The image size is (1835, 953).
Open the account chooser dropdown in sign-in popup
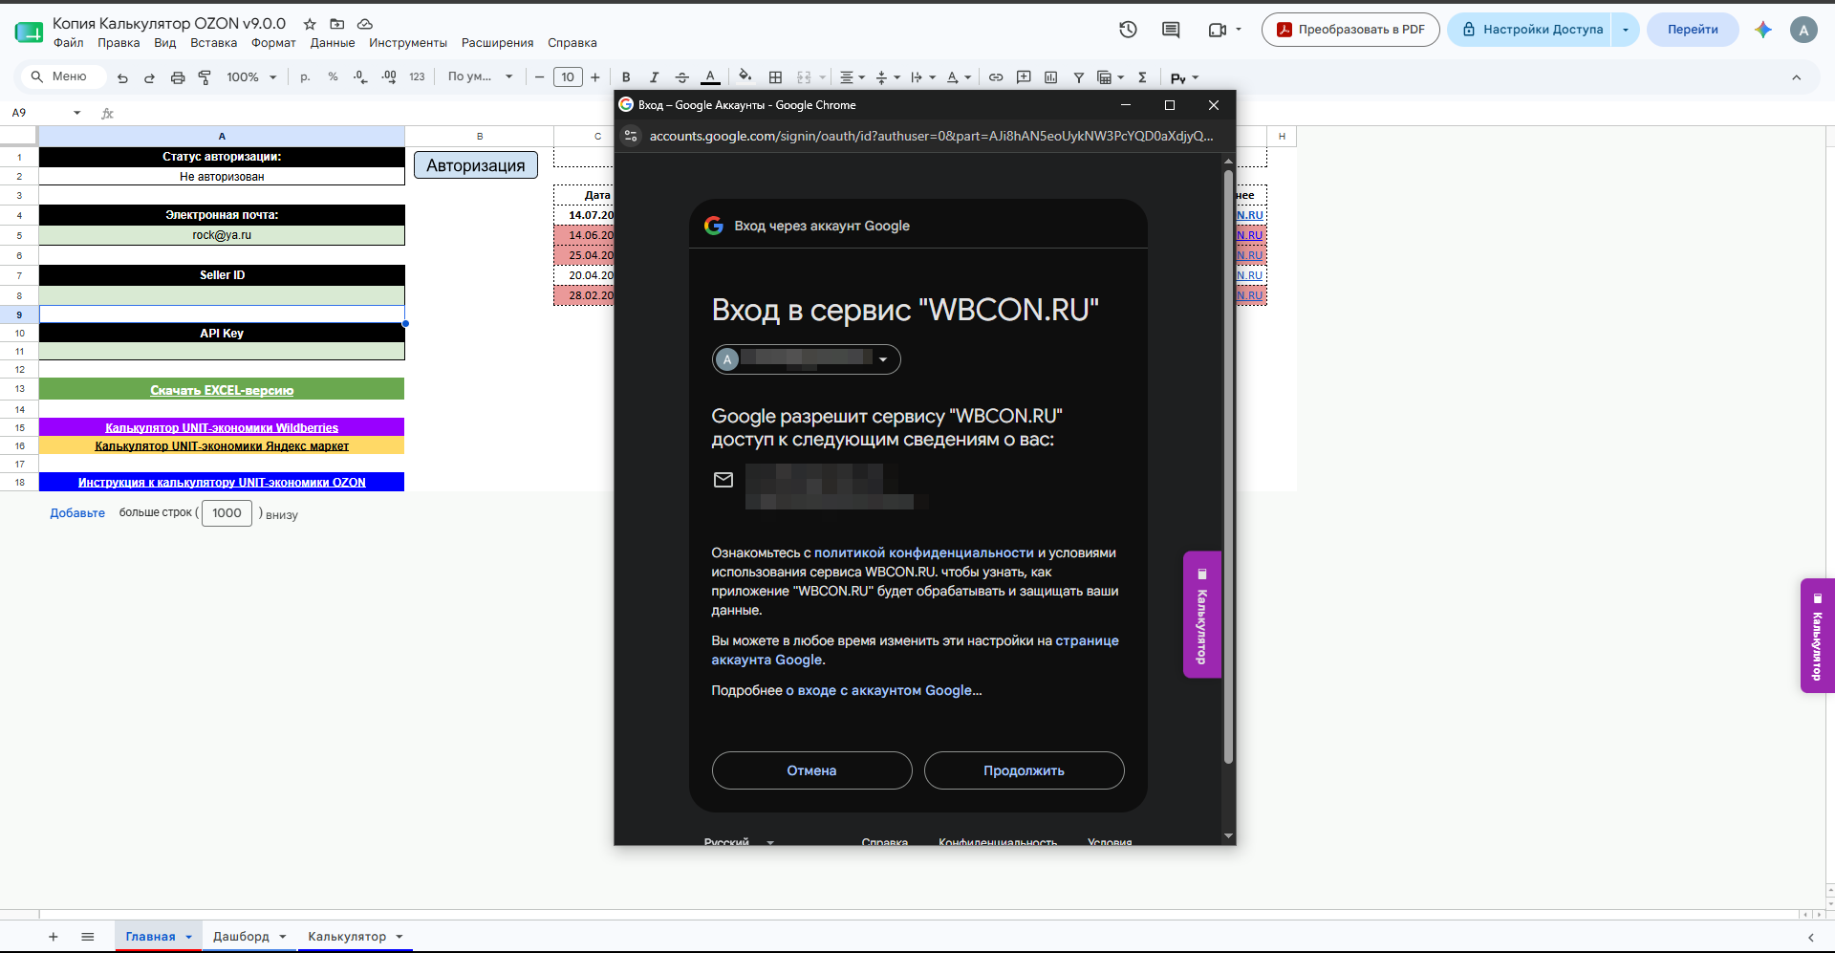click(x=807, y=359)
